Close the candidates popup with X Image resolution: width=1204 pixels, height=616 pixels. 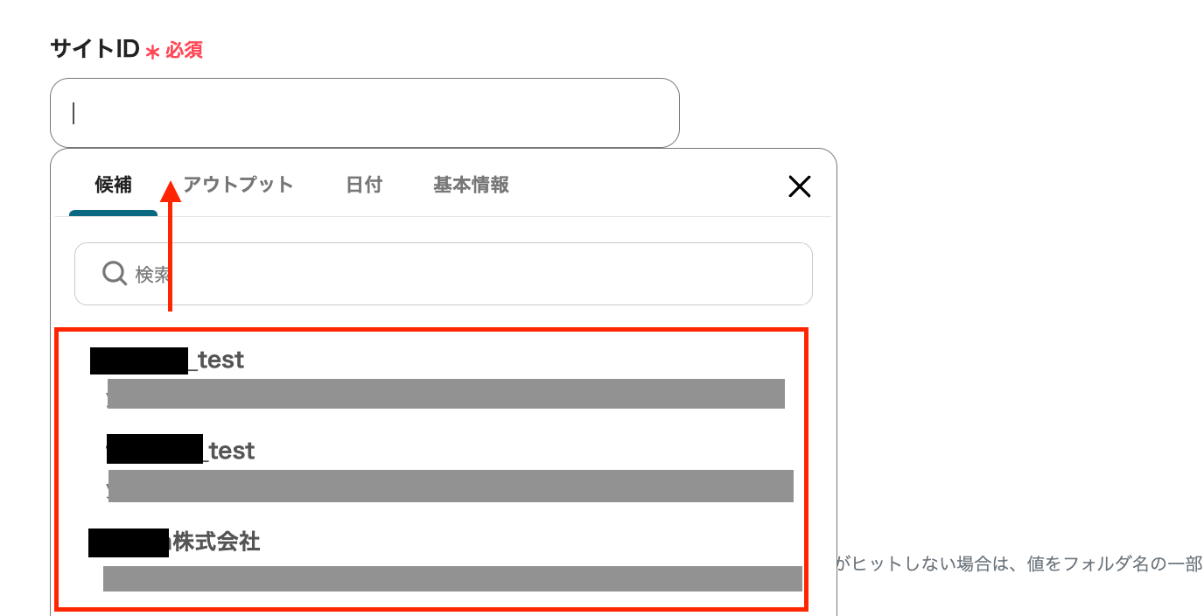coord(799,185)
